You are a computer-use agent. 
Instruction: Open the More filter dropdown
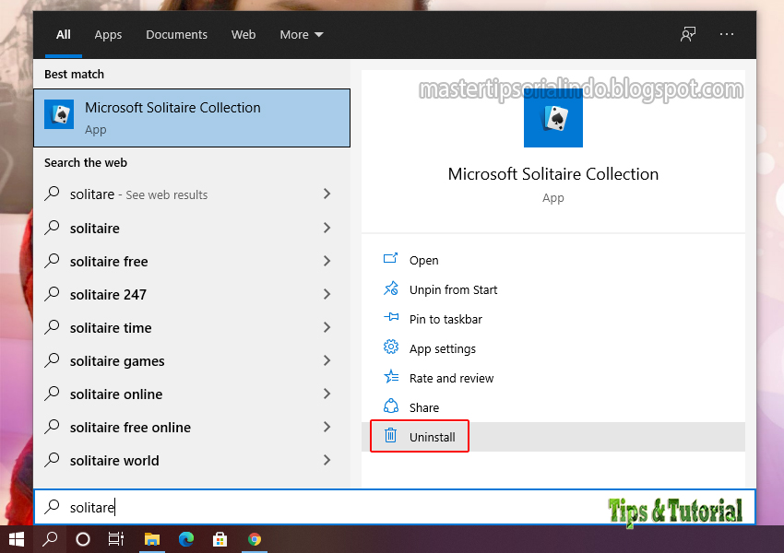click(302, 34)
